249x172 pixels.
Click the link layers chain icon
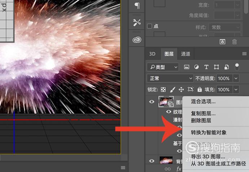[x=168, y=169]
